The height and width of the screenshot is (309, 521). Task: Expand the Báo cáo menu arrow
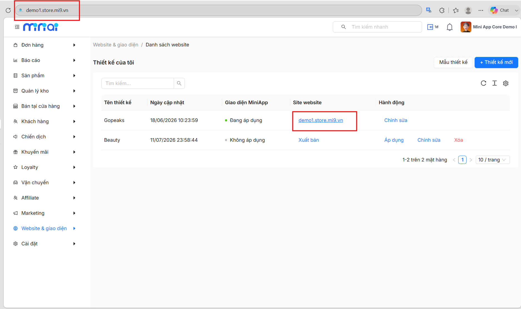[x=74, y=60]
